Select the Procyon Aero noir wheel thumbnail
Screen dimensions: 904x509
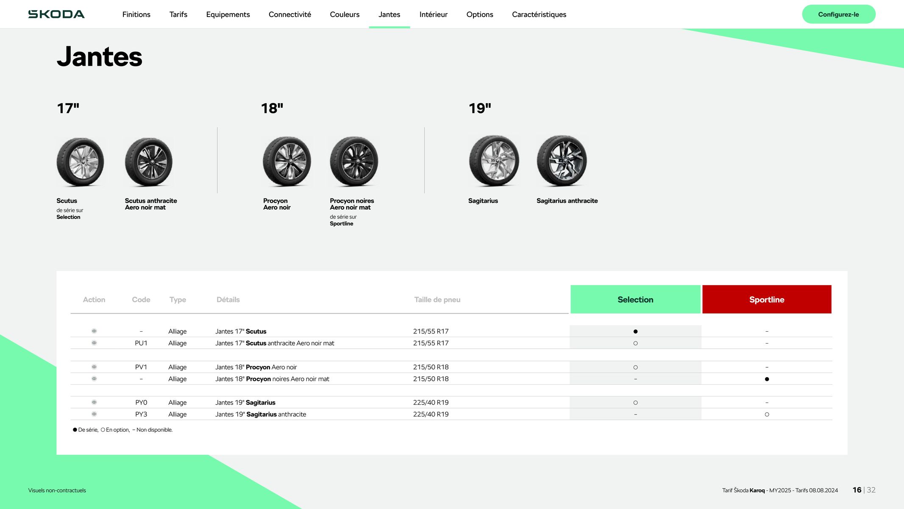coord(287,161)
